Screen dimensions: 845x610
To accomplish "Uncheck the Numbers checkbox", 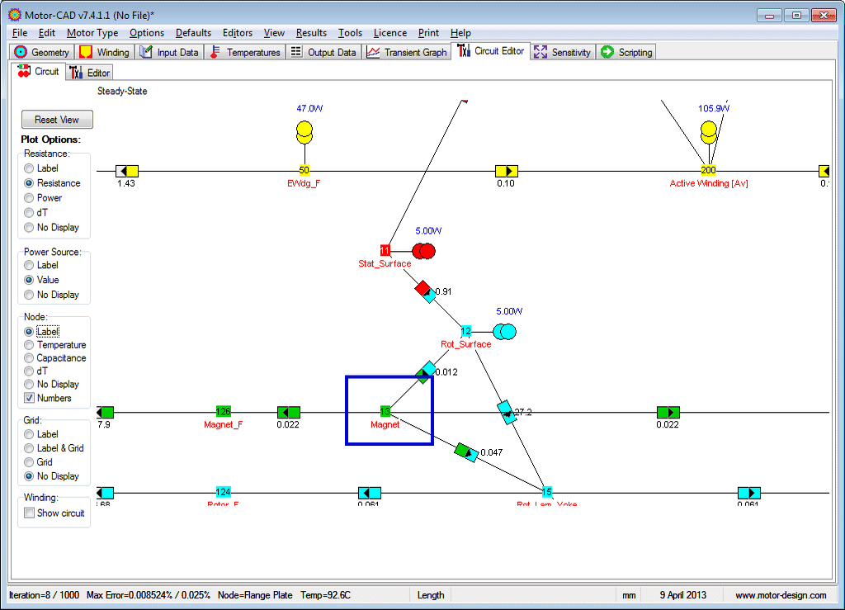I will 30,398.
